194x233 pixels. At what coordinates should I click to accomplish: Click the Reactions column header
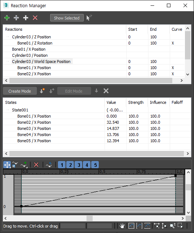click(65, 29)
